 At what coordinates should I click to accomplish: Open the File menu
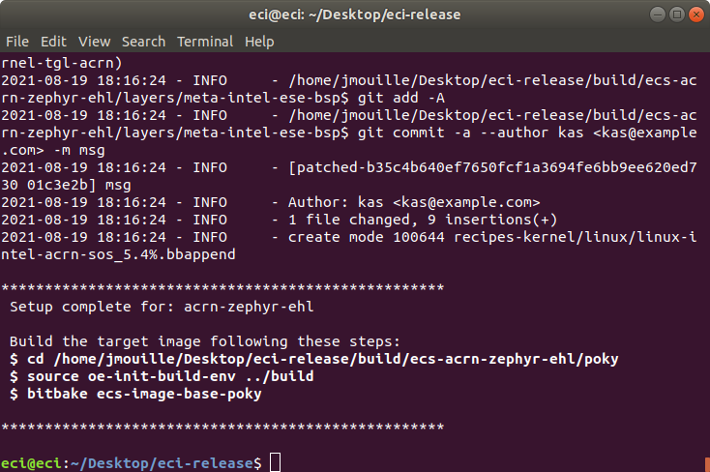click(17, 42)
